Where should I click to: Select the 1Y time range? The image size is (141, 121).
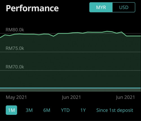[x=83, y=110]
